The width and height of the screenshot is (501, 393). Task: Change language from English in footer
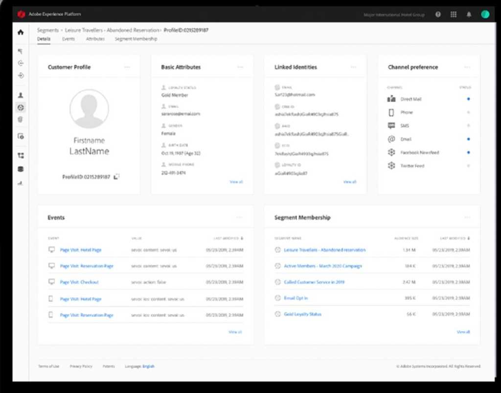tap(148, 366)
